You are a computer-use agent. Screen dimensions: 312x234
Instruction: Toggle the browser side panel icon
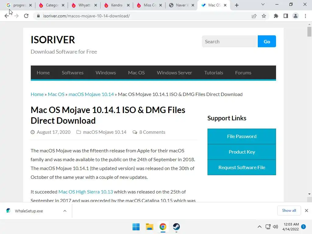286,16
